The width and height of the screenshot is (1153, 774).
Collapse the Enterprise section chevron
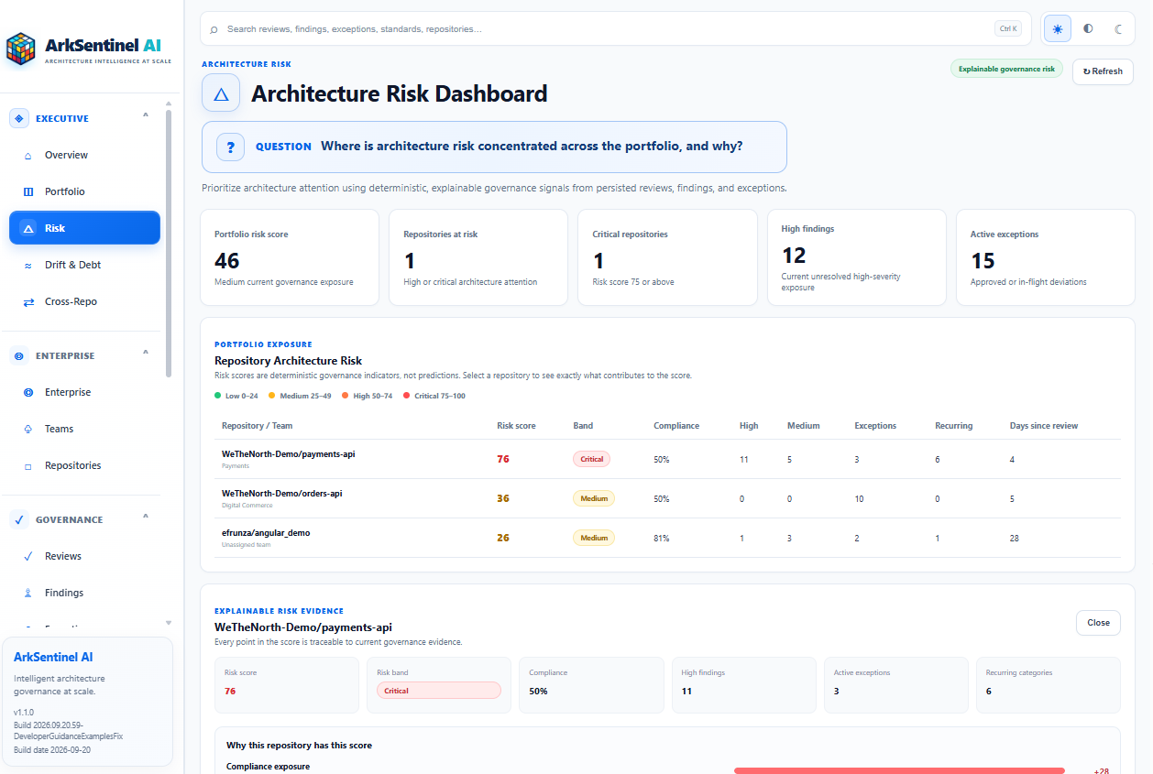coord(146,353)
